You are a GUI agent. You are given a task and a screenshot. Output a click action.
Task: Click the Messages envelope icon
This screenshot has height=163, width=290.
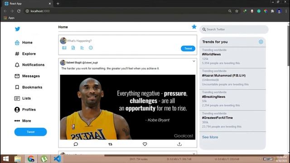coord(17,76)
